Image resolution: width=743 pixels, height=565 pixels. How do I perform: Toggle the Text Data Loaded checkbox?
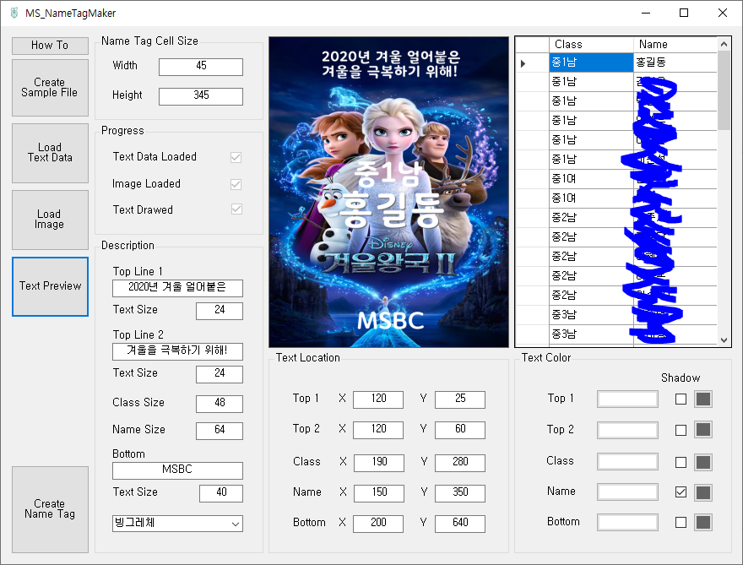(236, 157)
